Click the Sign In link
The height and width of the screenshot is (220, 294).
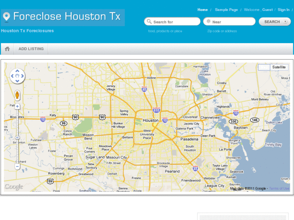coord(283,10)
